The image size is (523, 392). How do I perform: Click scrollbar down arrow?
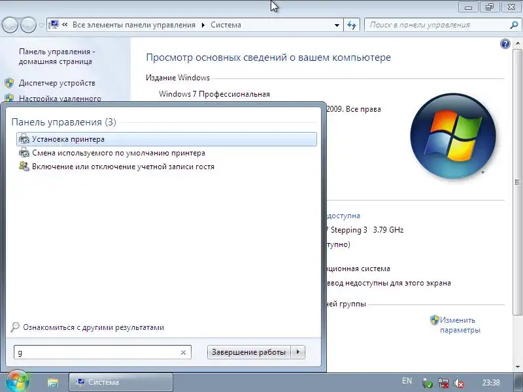[517, 367]
